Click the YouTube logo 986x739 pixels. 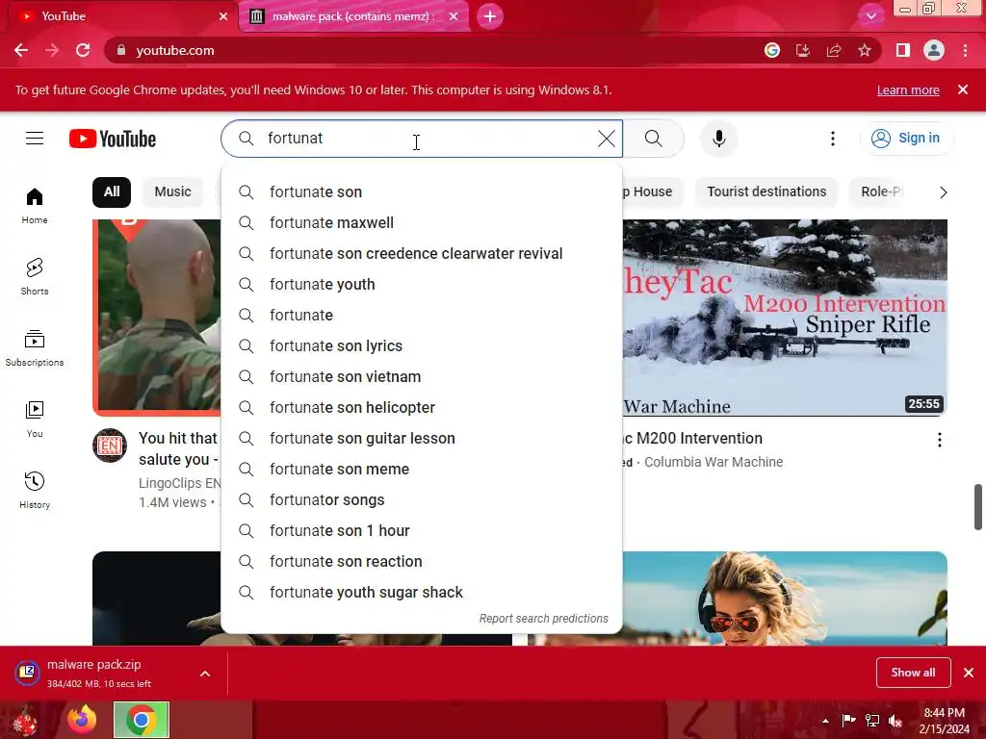point(113,139)
